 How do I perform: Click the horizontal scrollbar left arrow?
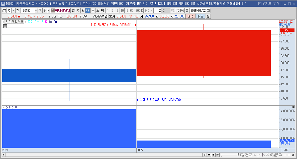(x=4, y=155)
